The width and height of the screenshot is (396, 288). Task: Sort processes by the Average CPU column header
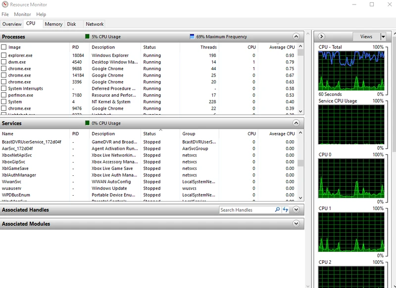coord(282,47)
